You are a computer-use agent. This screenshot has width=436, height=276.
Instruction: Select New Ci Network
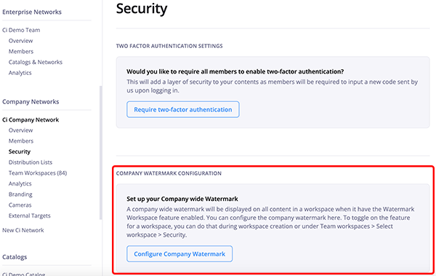tap(23, 230)
